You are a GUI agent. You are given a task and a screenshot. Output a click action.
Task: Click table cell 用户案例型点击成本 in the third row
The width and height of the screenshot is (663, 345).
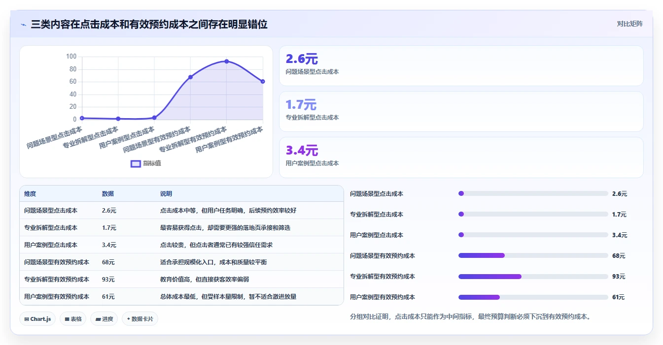(51, 245)
